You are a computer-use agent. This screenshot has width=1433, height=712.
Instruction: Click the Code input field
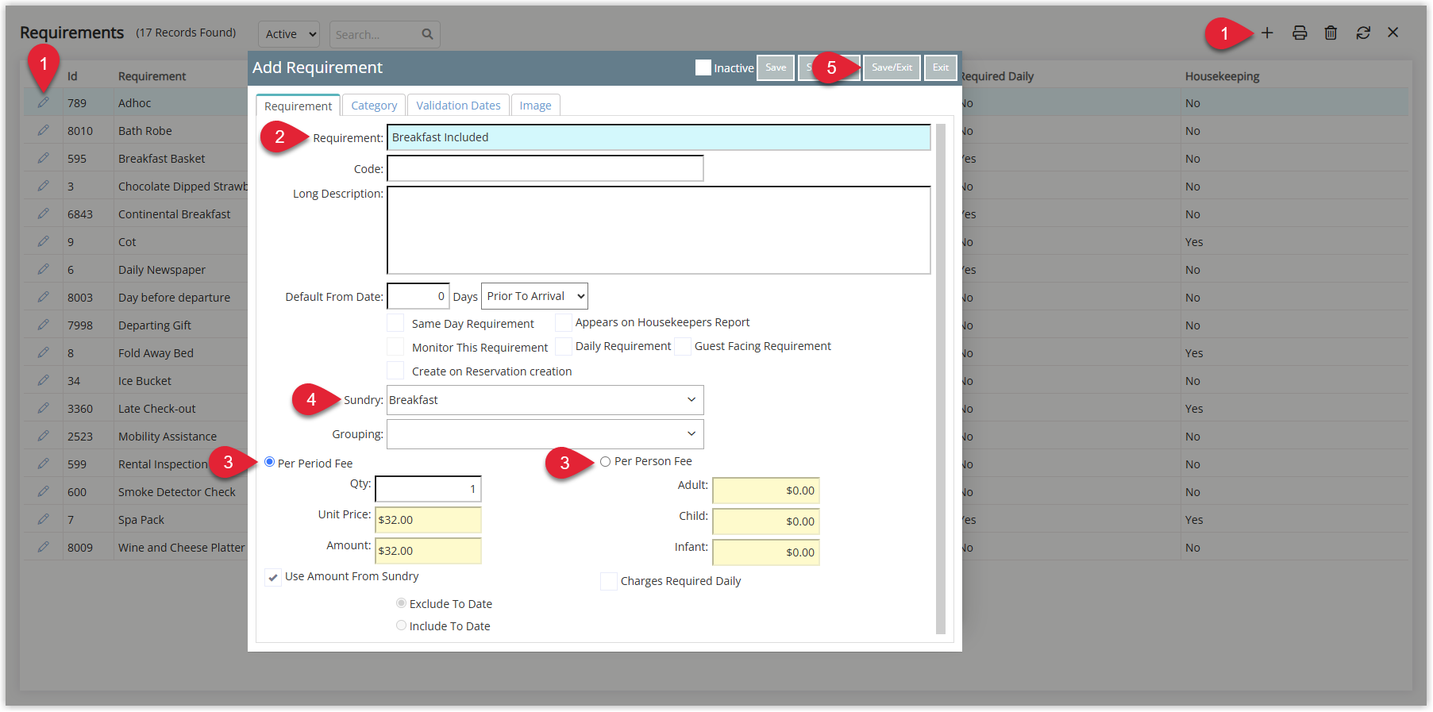[545, 168]
